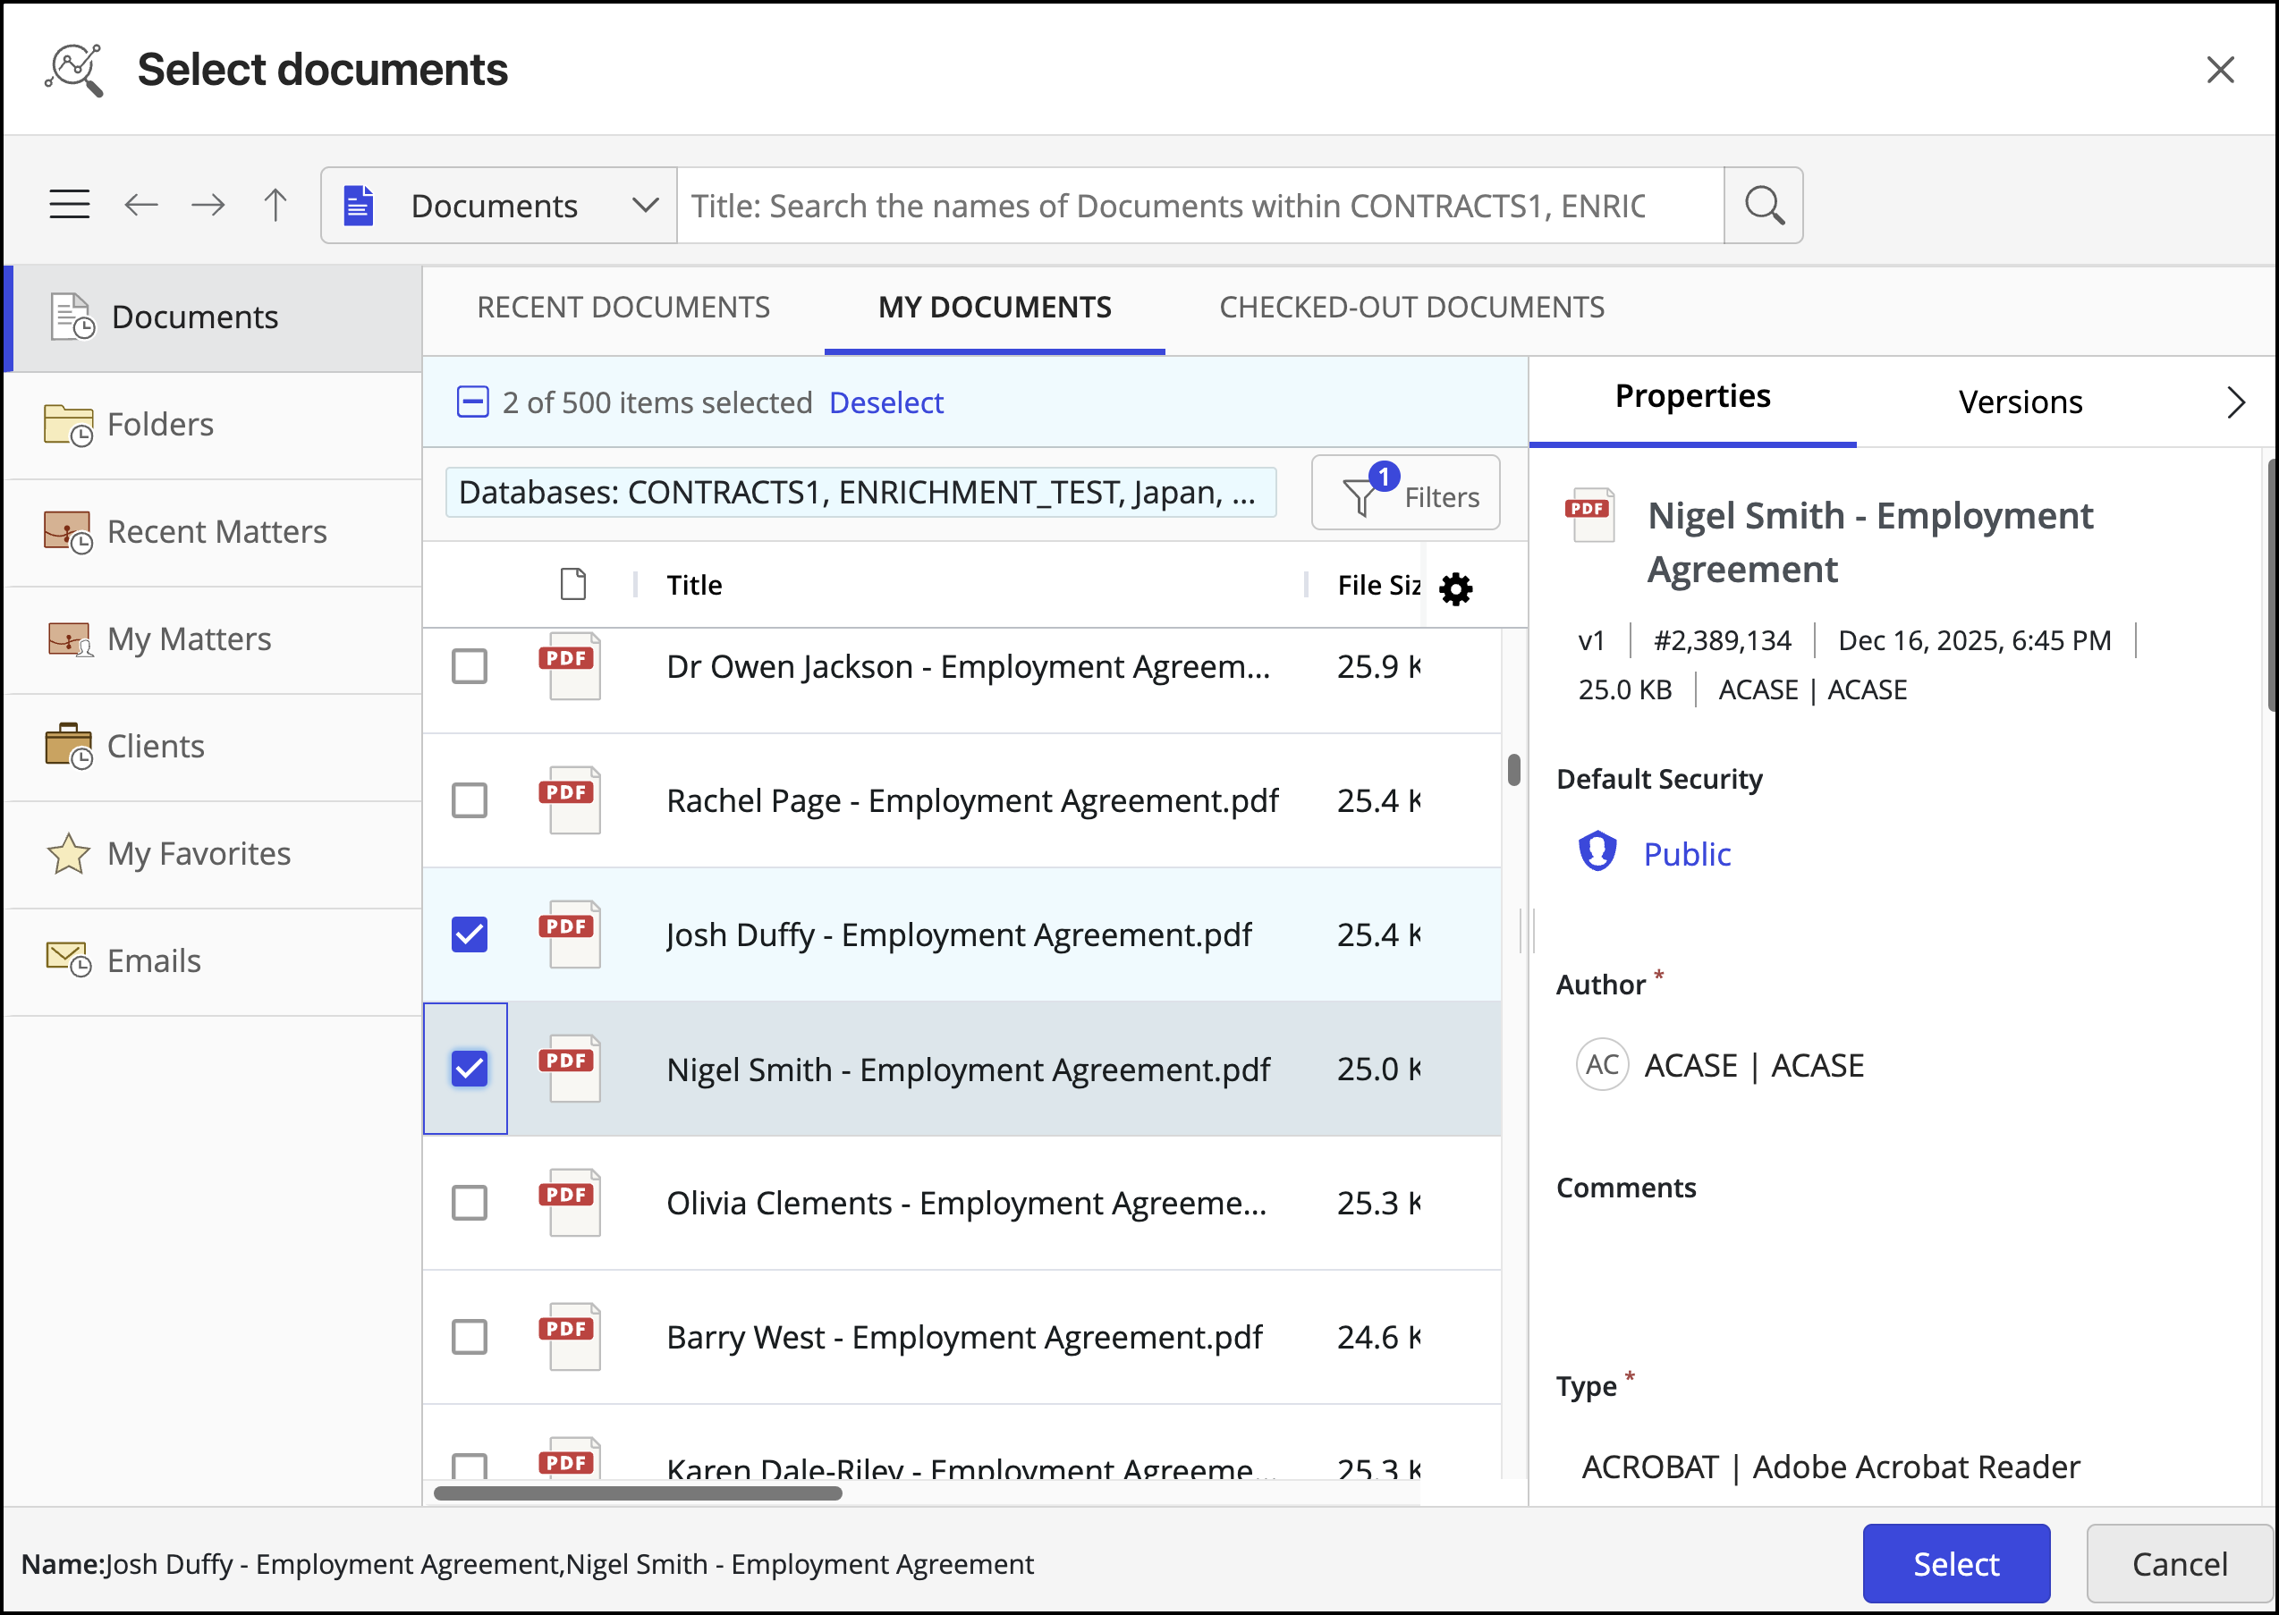Click the Public security shield icon
Viewport: 2279px width, 1615px height.
(x=1597, y=852)
